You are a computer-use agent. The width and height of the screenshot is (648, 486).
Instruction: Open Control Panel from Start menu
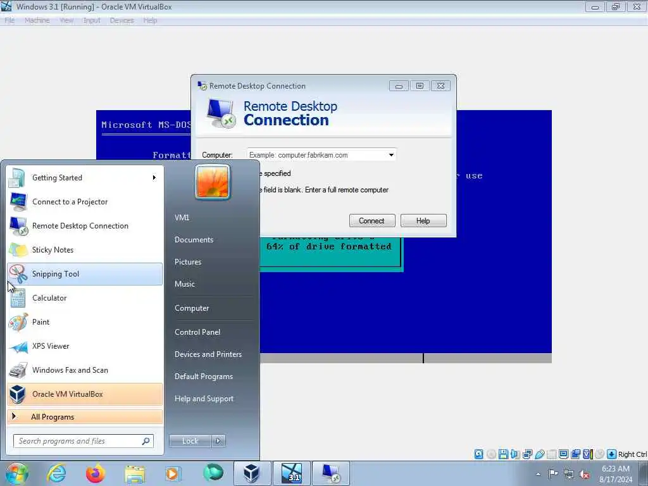(x=197, y=332)
